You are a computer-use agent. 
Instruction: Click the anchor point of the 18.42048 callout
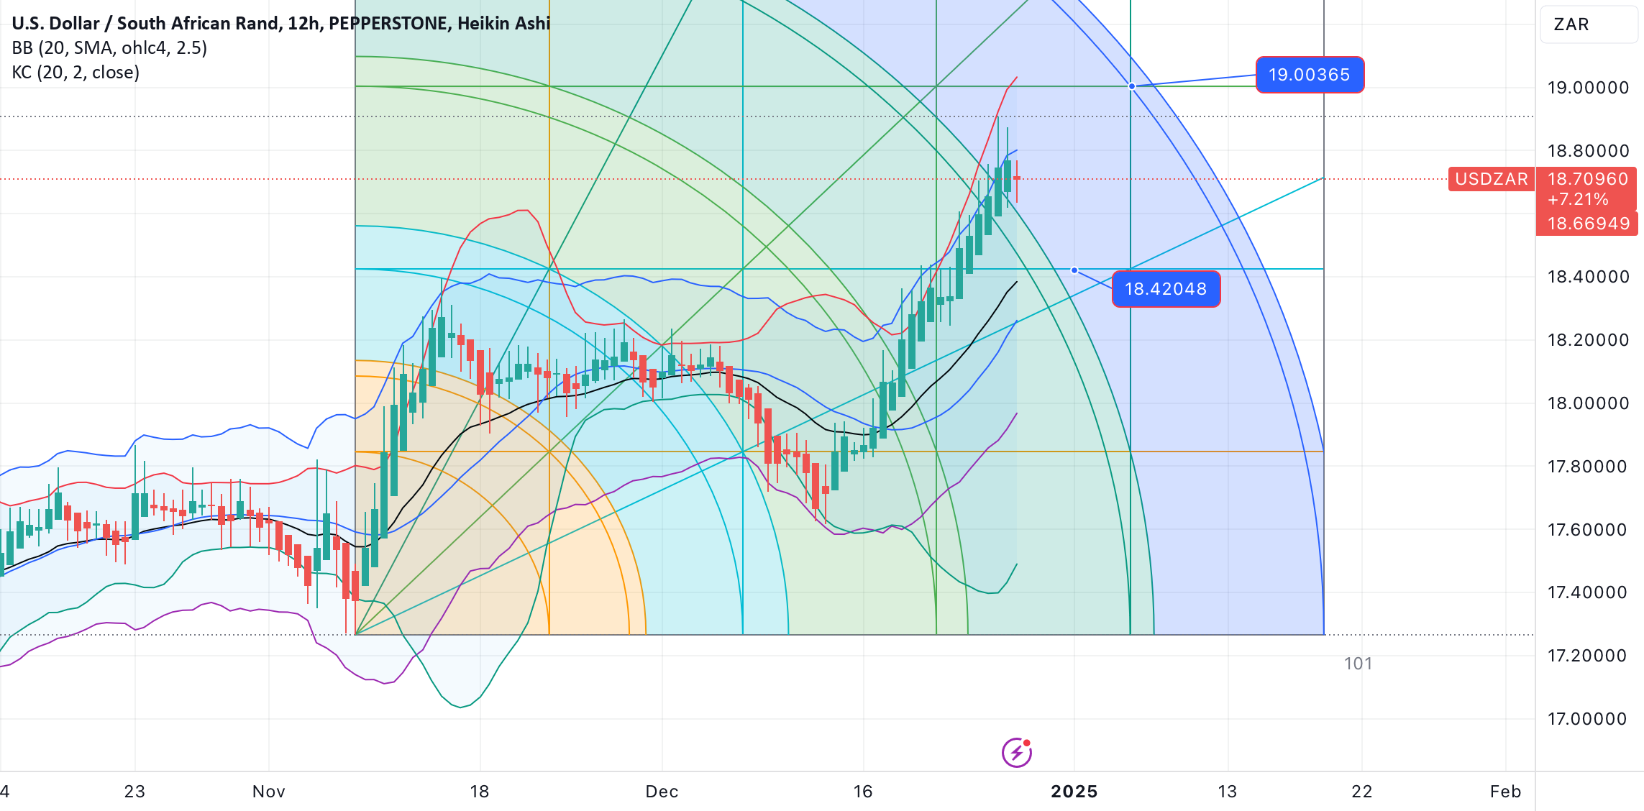[1074, 270]
